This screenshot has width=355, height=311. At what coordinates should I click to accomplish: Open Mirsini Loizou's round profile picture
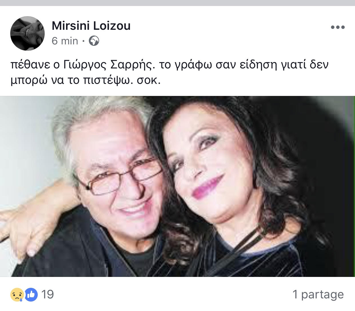pyautogui.click(x=27, y=34)
